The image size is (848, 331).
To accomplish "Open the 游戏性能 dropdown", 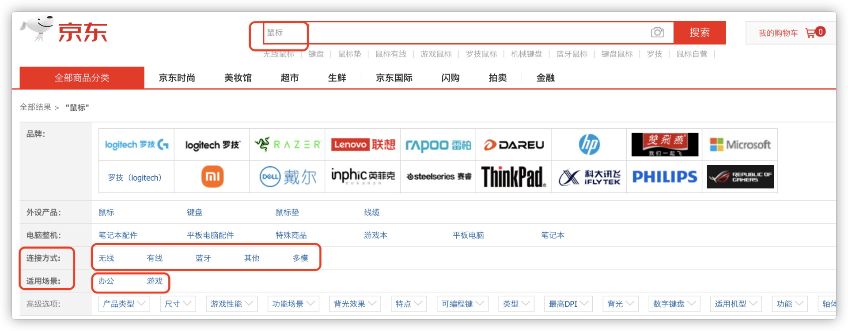I will click(x=232, y=304).
